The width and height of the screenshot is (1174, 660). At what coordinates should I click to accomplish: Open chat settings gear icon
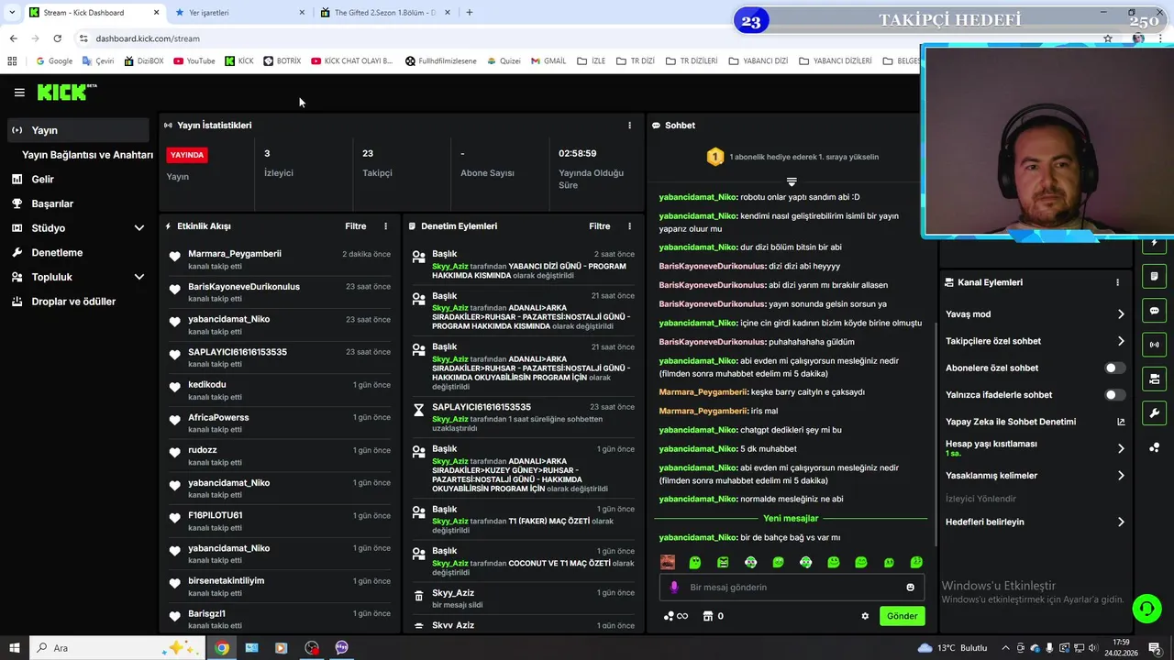[x=865, y=616]
